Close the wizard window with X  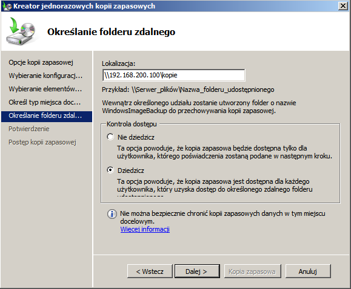click(343, 6)
